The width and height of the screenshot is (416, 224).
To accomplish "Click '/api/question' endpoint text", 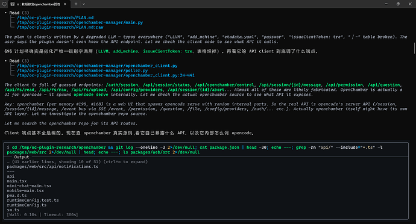I will pos(383,85).
